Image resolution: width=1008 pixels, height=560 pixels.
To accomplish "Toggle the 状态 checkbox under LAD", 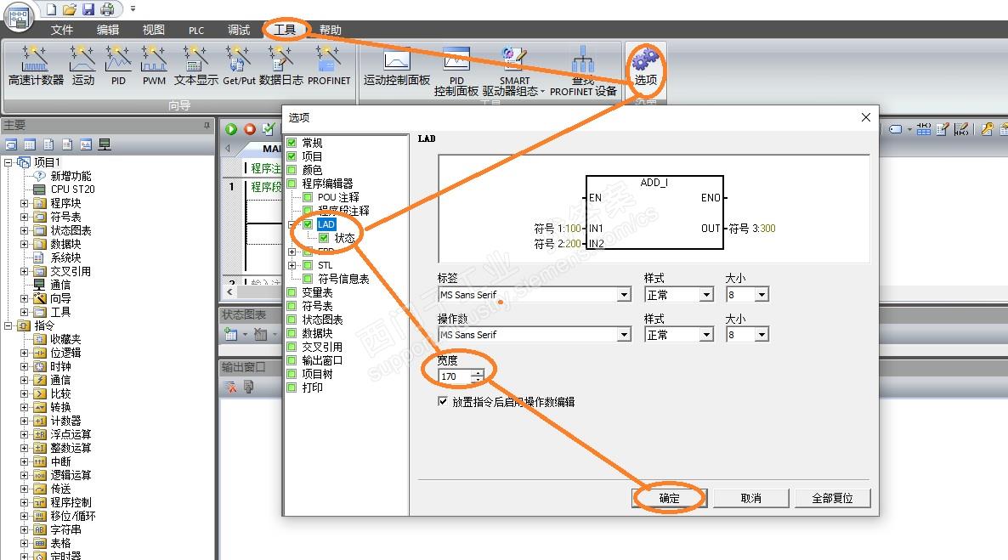I will click(x=324, y=238).
